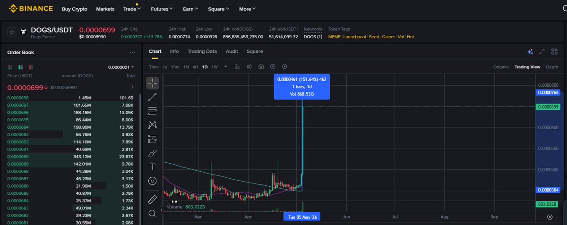Select the trend line drawing tool
Viewport: 567px width, 225px height.
coord(152,97)
